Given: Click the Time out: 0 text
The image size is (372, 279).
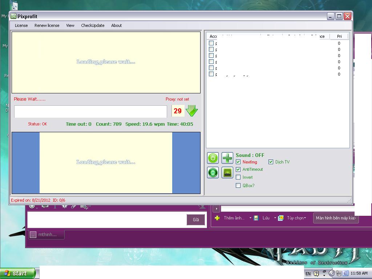Looking at the screenshot, I should 78,124.
